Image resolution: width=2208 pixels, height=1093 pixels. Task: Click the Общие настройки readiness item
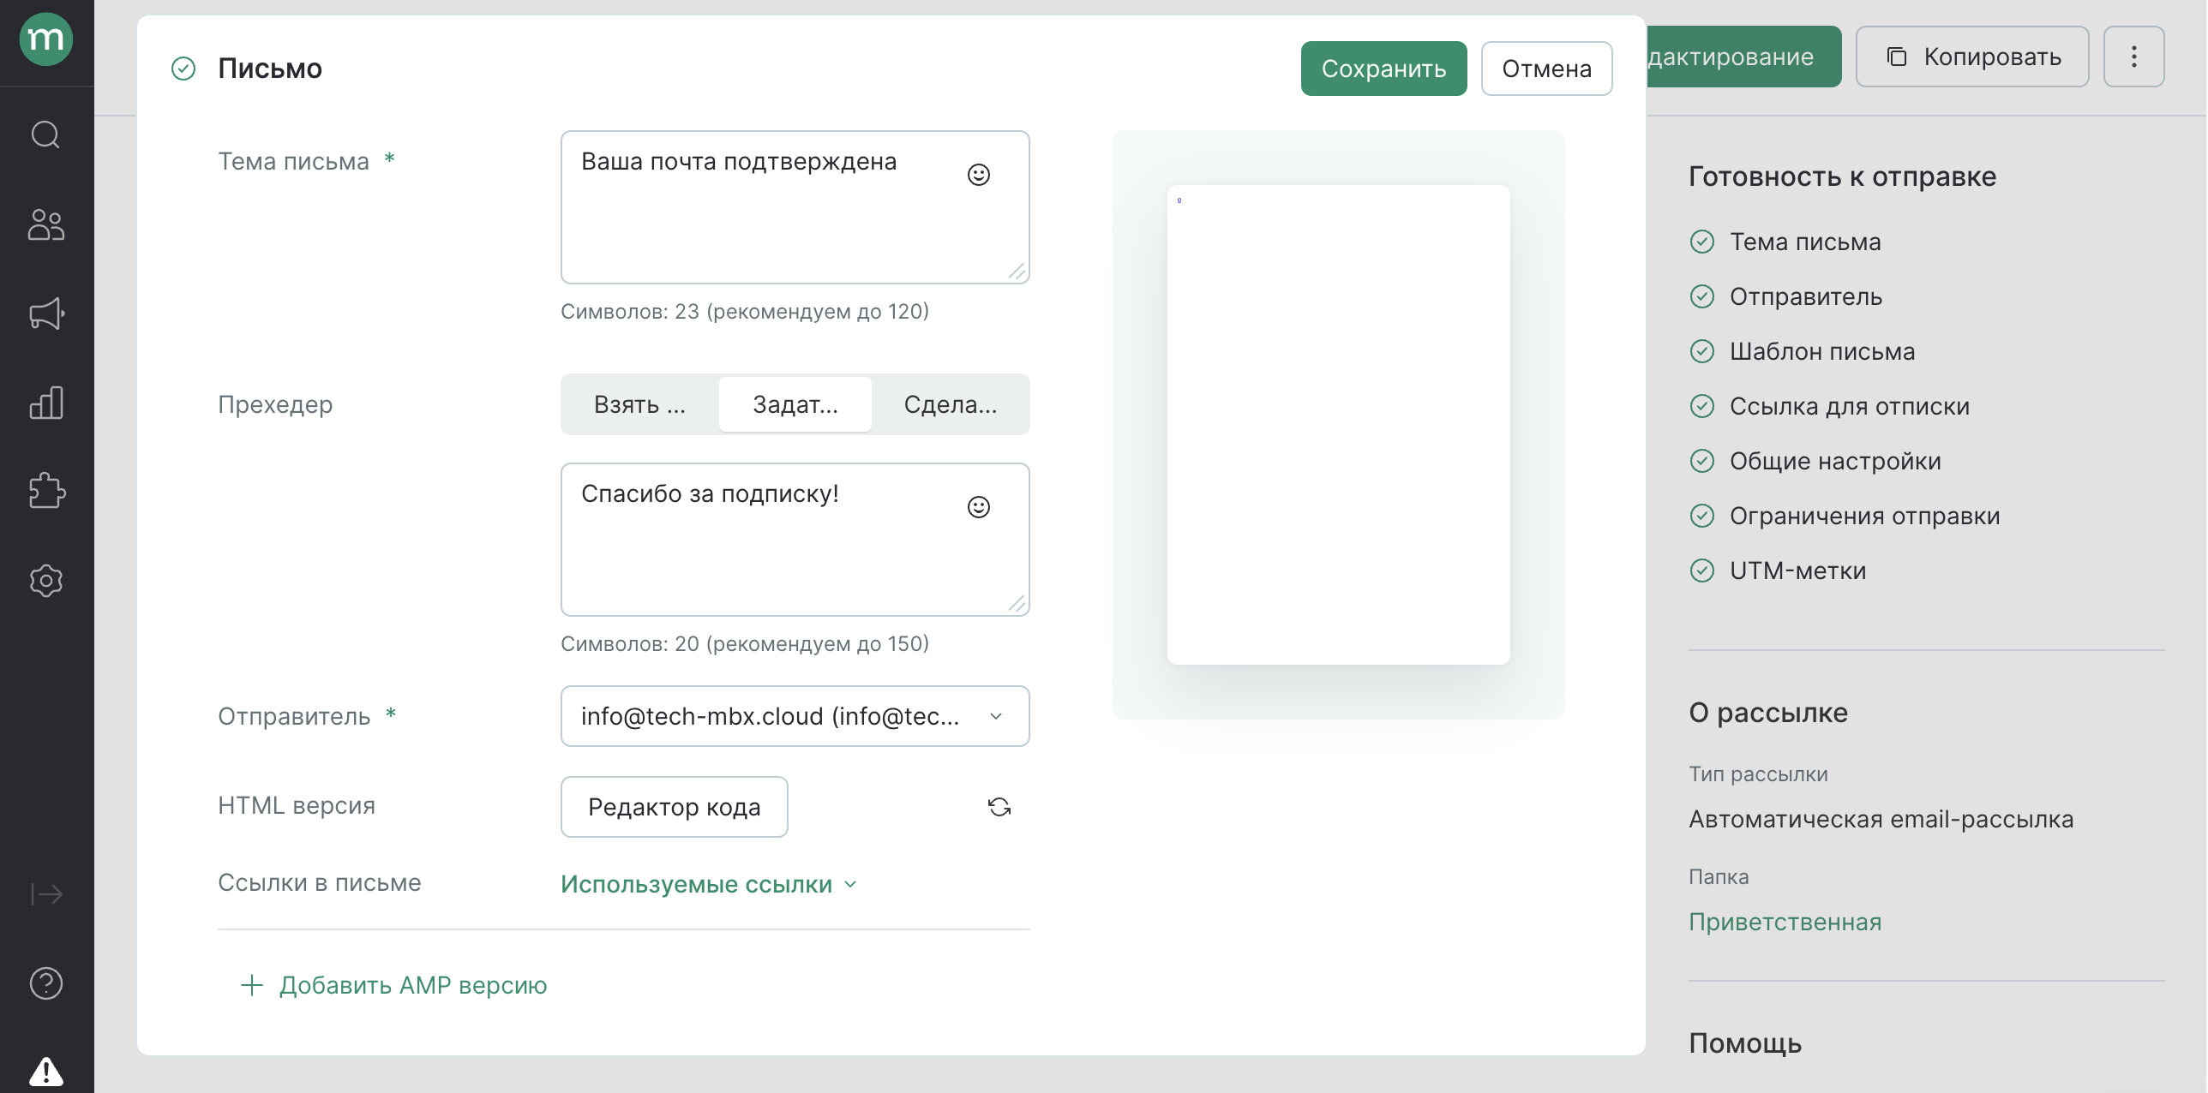(x=1815, y=461)
